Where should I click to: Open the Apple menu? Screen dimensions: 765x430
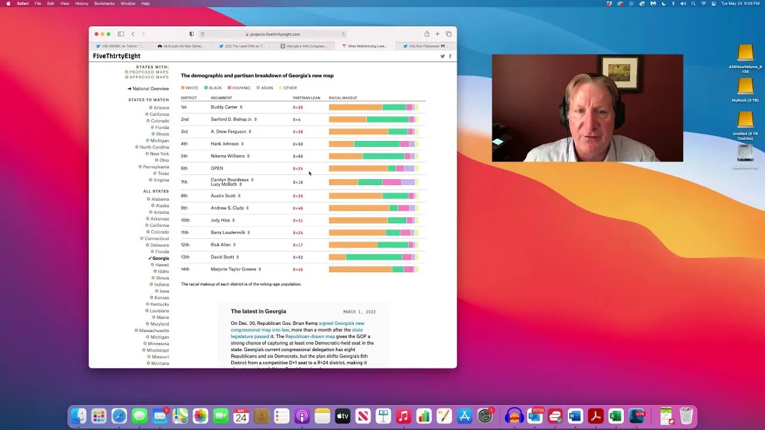(x=8, y=4)
